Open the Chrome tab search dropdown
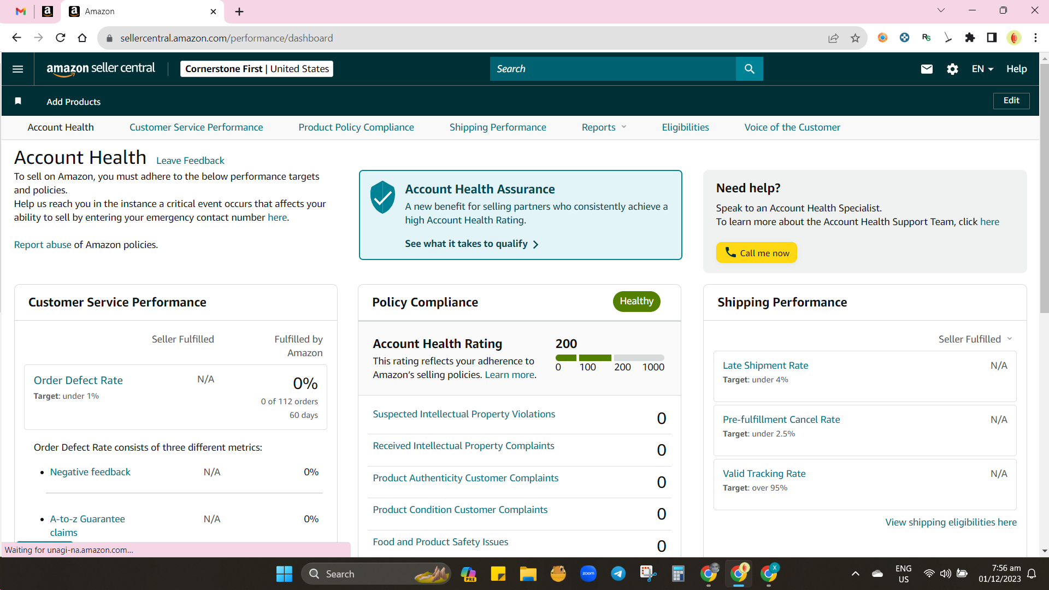 pos(941,10)
